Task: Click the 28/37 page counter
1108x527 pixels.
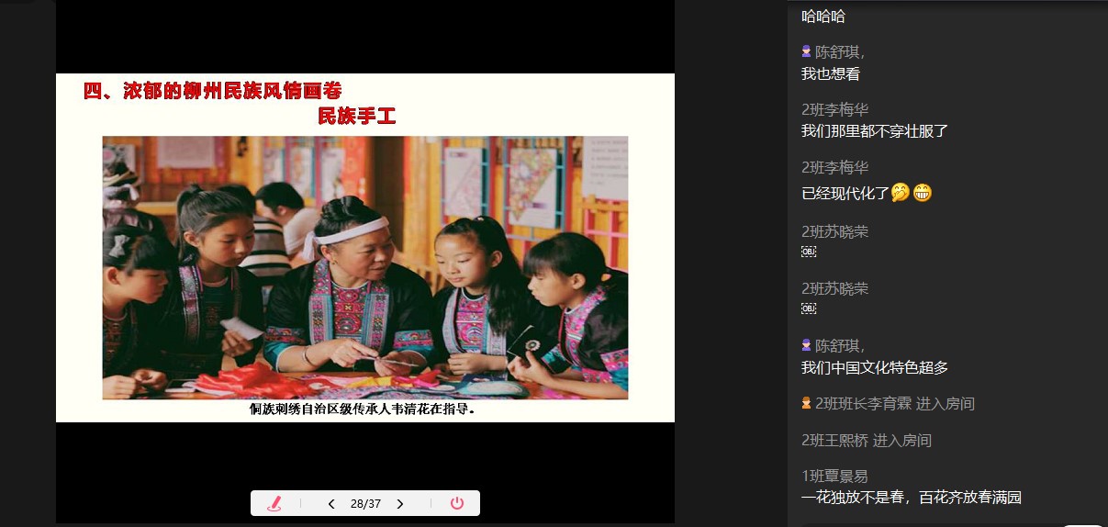Action: [365, 503]
